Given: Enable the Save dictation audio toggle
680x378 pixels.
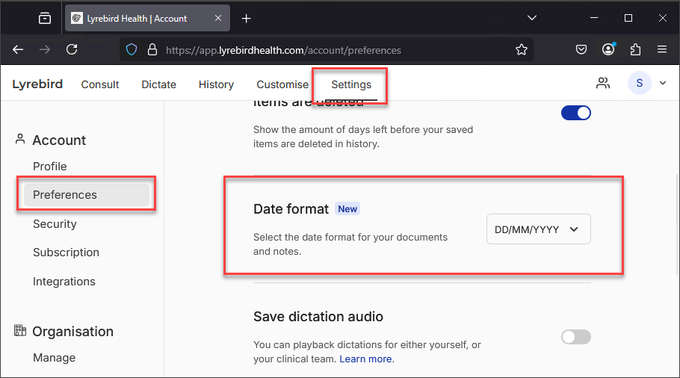Looking at the screenshot, I should [x=576, y=337].
